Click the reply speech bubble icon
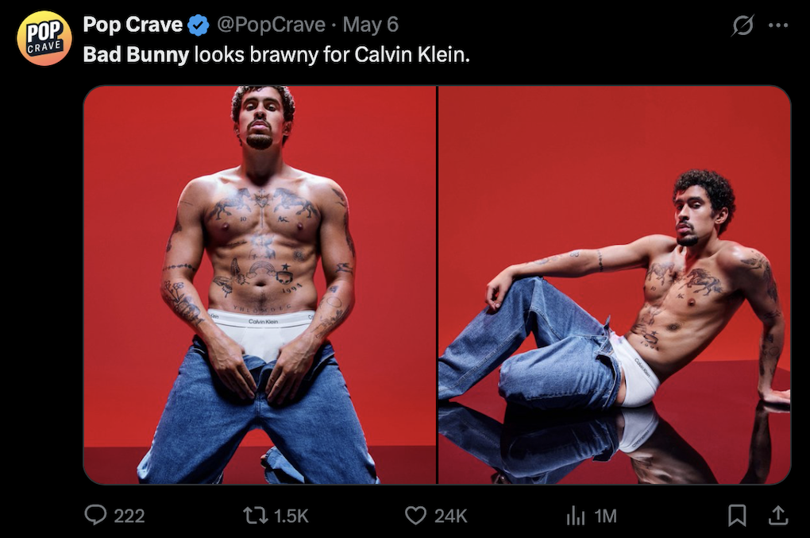 pos(95,516)
